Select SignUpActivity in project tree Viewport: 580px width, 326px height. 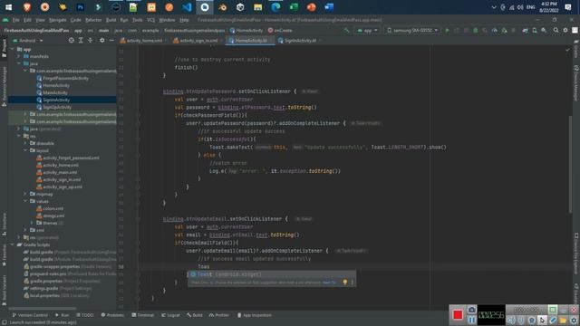54,107
